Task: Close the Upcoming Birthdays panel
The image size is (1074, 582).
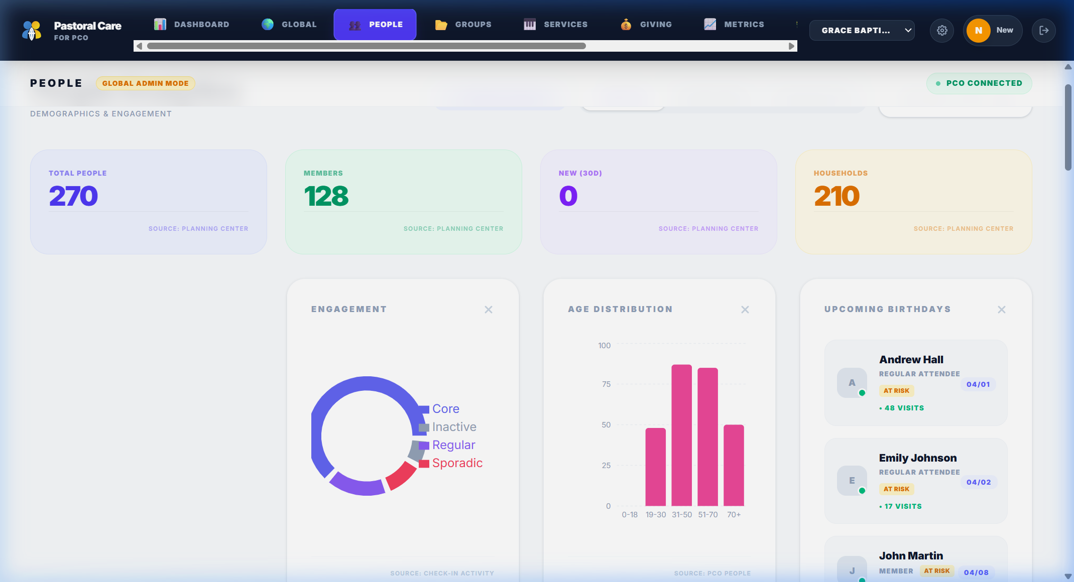Action: click(1001, 310)
